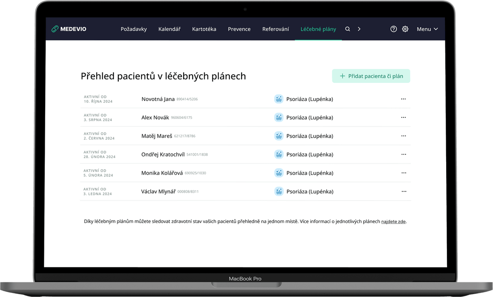Click the Medevio logo icon
The height and width of the screenshot is (297, 493).
pyautogui.click(x=55, y=29)
